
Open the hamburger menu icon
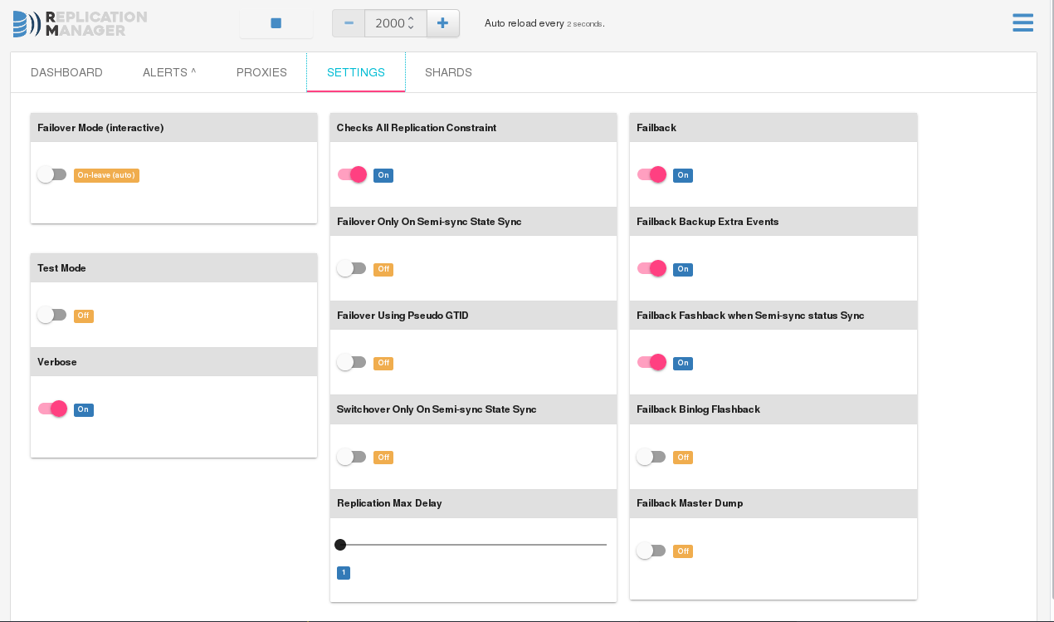tap(1022, 22)
